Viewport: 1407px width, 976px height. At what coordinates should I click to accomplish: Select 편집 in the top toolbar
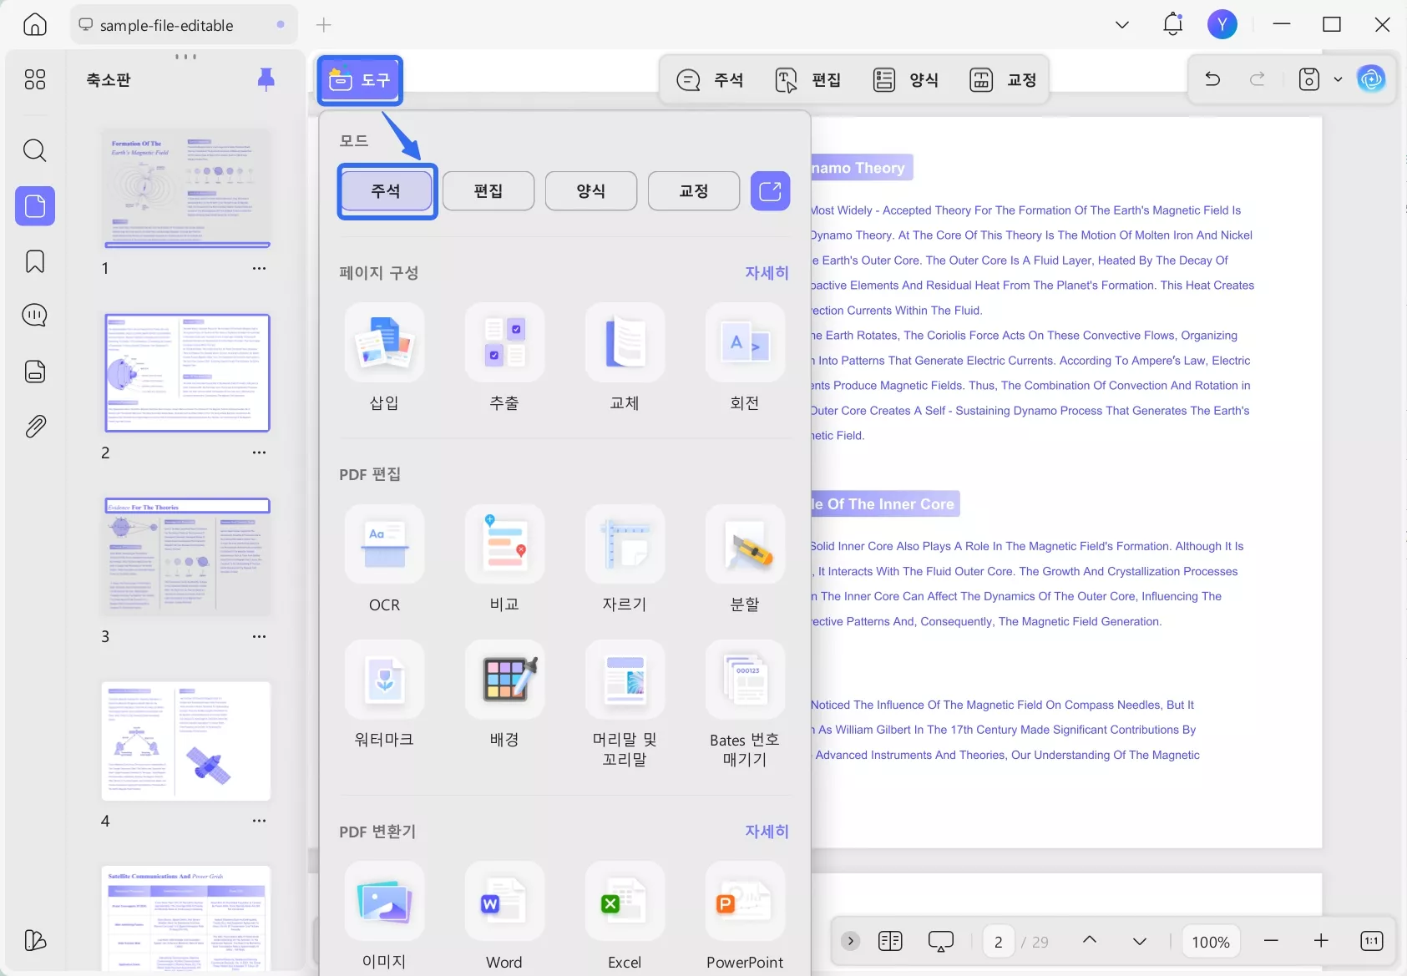point(808,79)
